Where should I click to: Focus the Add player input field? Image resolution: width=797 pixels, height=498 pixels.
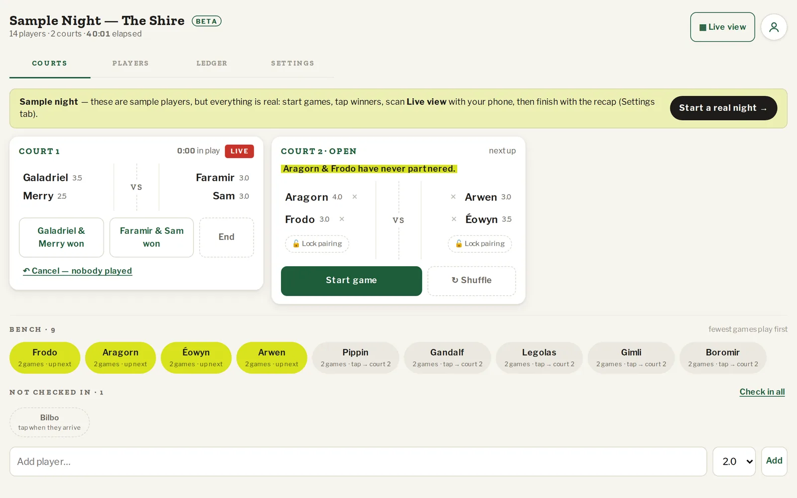point(358,462)
